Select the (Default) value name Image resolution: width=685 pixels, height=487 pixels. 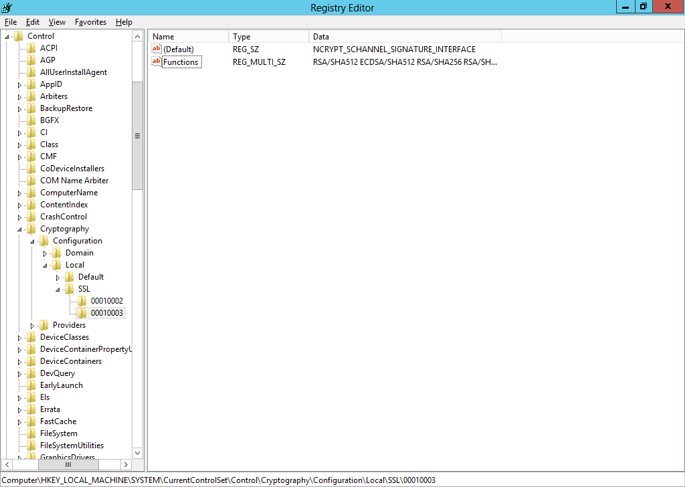pyautogui.click(x=179, y=50)
